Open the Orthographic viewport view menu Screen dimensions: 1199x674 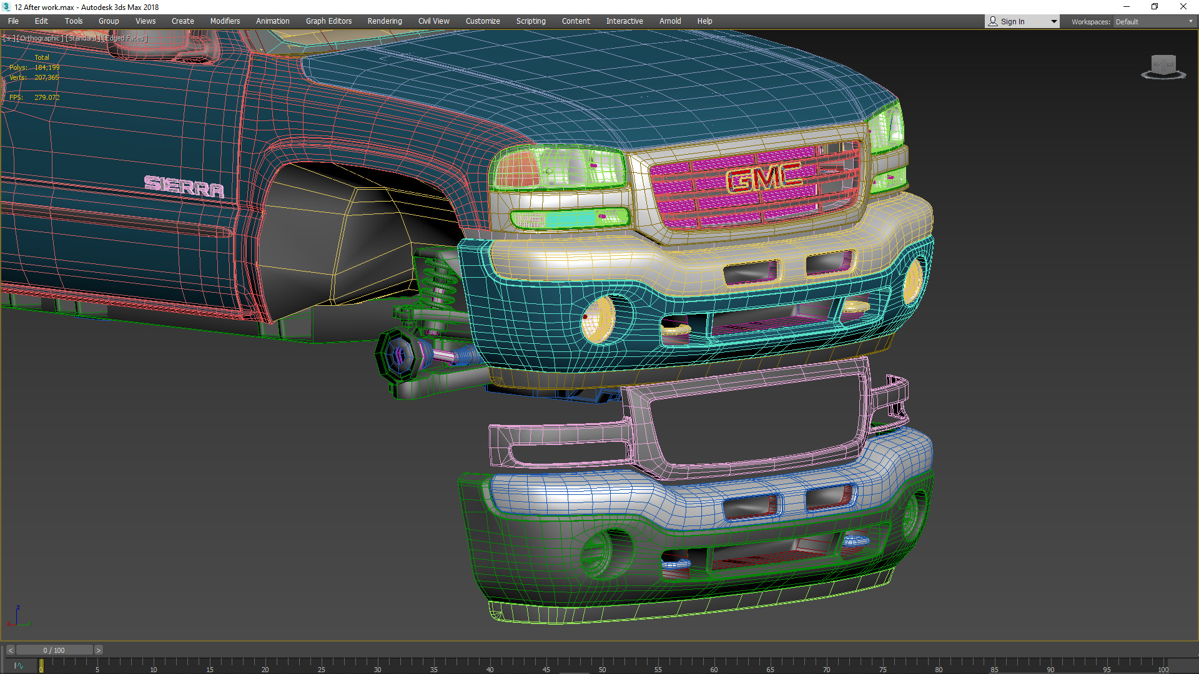point(40,38)
